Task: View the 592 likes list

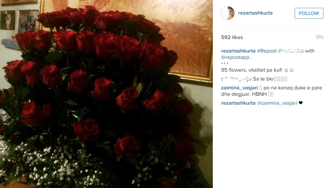Action: click(x=232, y=37)
